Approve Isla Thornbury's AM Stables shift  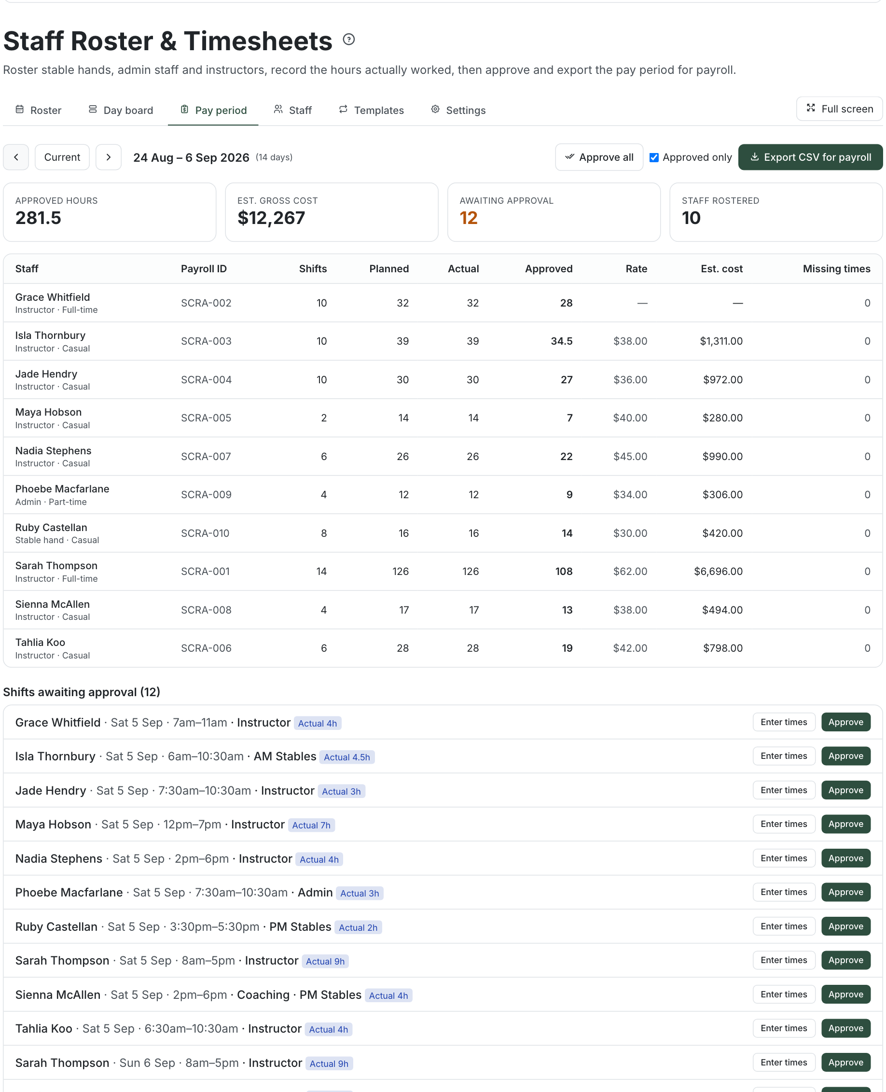(x=845, y=756)
